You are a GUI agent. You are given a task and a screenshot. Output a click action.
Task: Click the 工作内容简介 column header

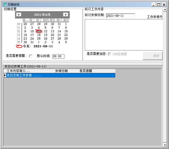coord(18,71)
